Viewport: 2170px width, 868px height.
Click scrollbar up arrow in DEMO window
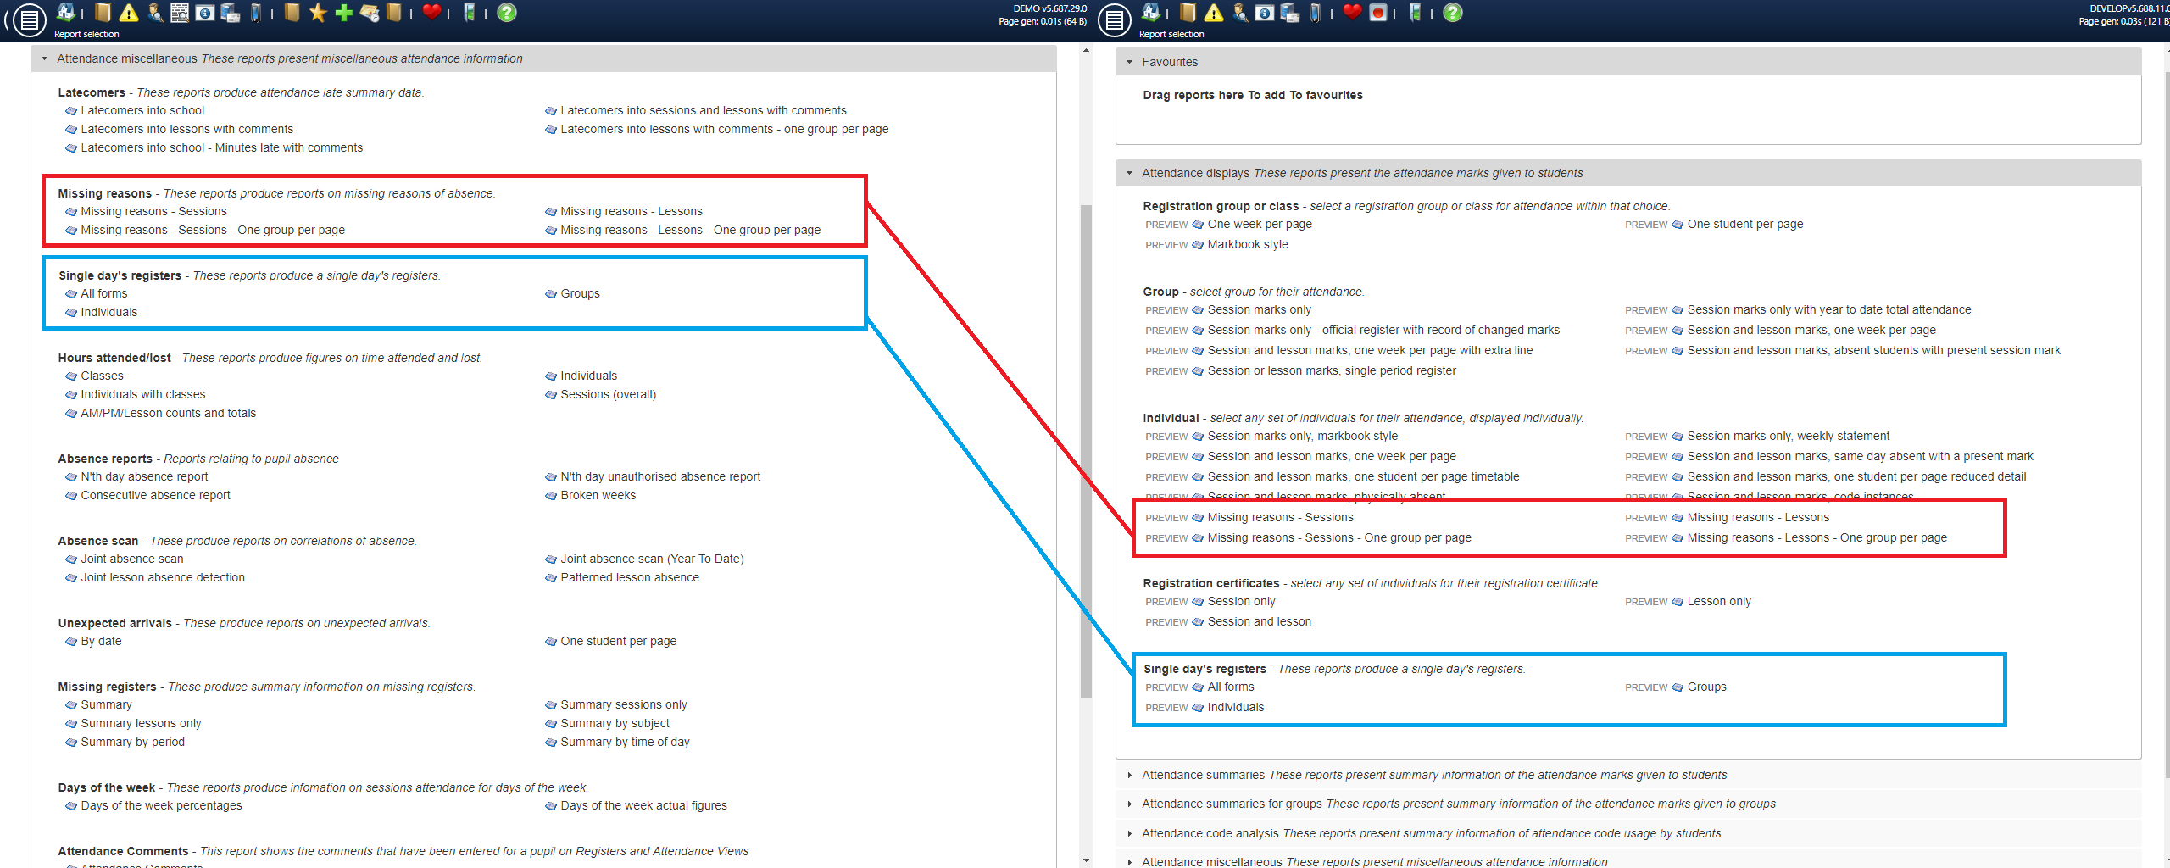tap(1086, 51)
